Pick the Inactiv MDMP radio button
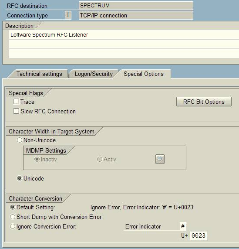 (x=37, y=159)
